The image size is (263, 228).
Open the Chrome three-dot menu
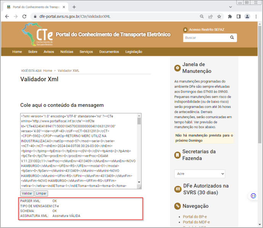256,16
